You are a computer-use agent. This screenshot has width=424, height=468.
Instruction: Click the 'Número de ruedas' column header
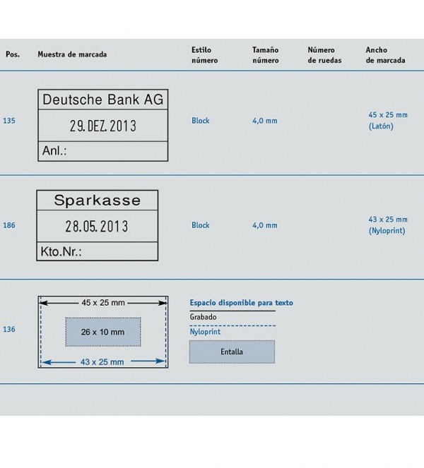tap(324, 55)
